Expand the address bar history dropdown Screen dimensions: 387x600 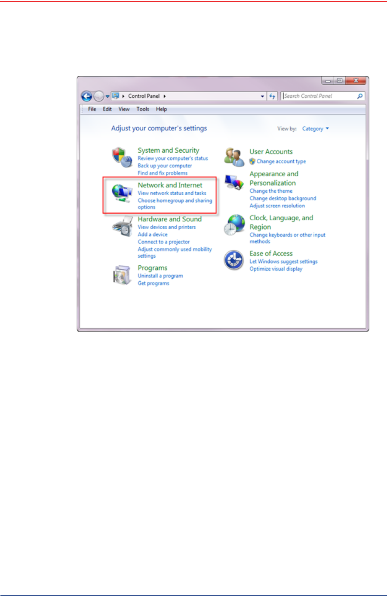tap(262, 96)
